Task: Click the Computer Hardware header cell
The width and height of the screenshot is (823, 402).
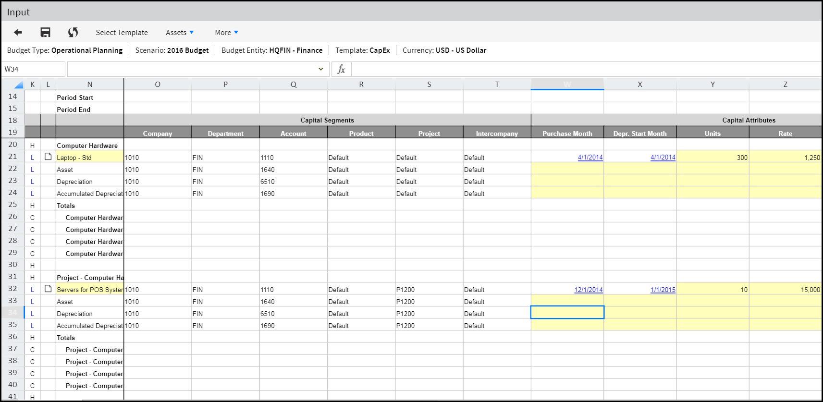Action: [x=90, y=145]
